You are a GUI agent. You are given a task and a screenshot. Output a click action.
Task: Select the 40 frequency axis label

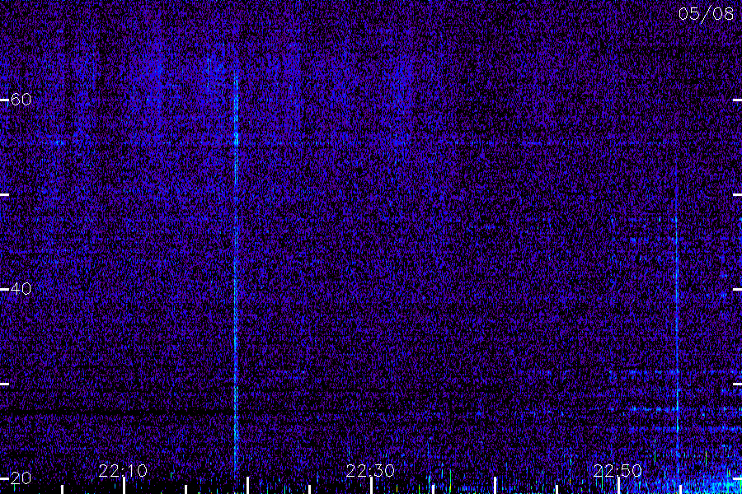[21, 288]
